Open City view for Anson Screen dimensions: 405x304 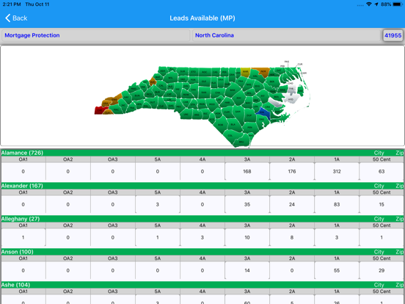(379, 252)
